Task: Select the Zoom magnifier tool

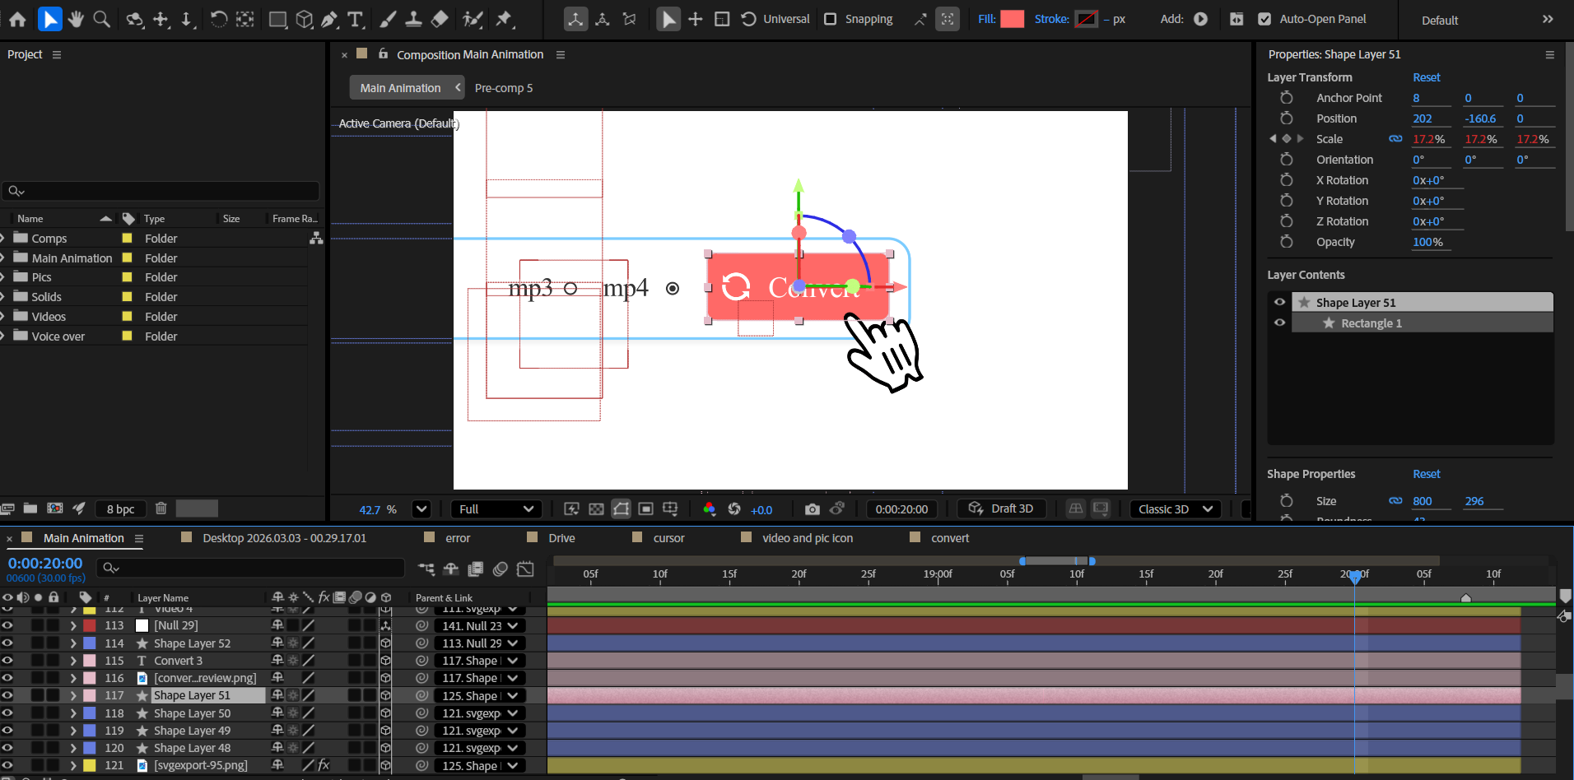Action: coord(102,19)
